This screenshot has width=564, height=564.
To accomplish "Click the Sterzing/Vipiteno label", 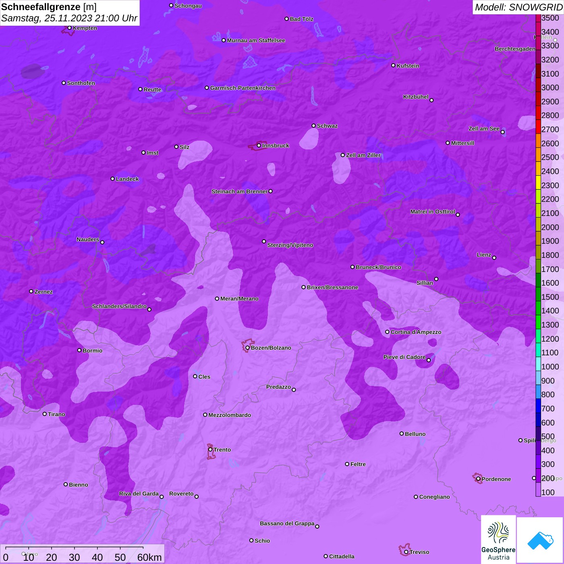I will [290, 245].
